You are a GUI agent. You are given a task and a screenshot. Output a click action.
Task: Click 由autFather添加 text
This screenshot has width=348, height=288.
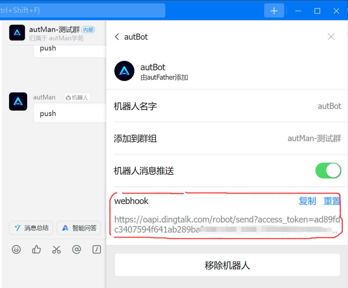164,77
